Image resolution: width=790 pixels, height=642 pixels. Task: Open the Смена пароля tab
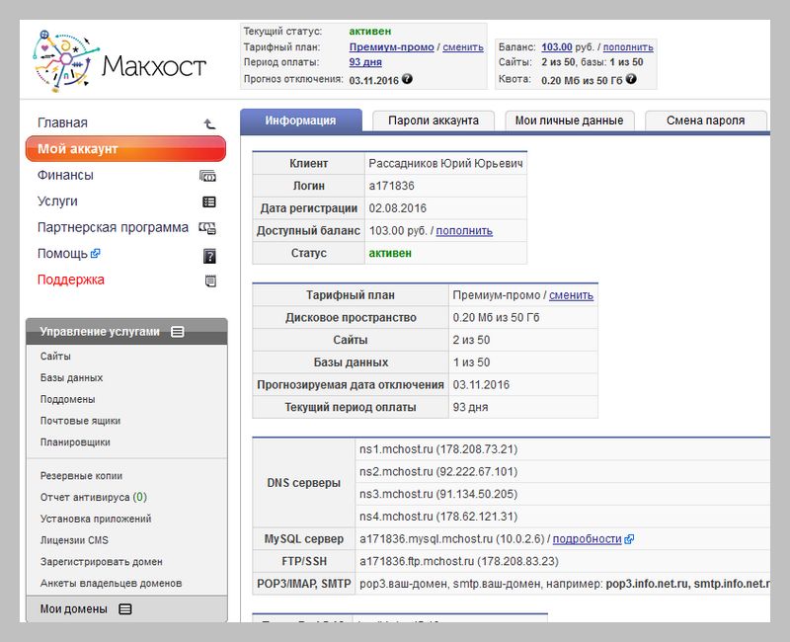click(705, 120)
